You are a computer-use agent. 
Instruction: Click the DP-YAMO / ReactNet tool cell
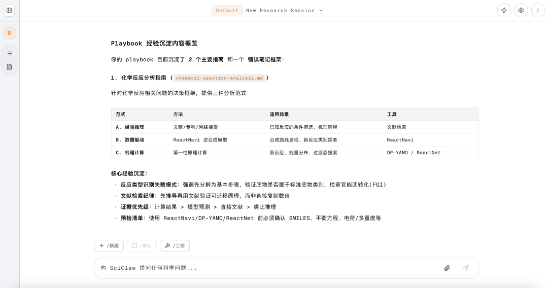tap(414, 153)
